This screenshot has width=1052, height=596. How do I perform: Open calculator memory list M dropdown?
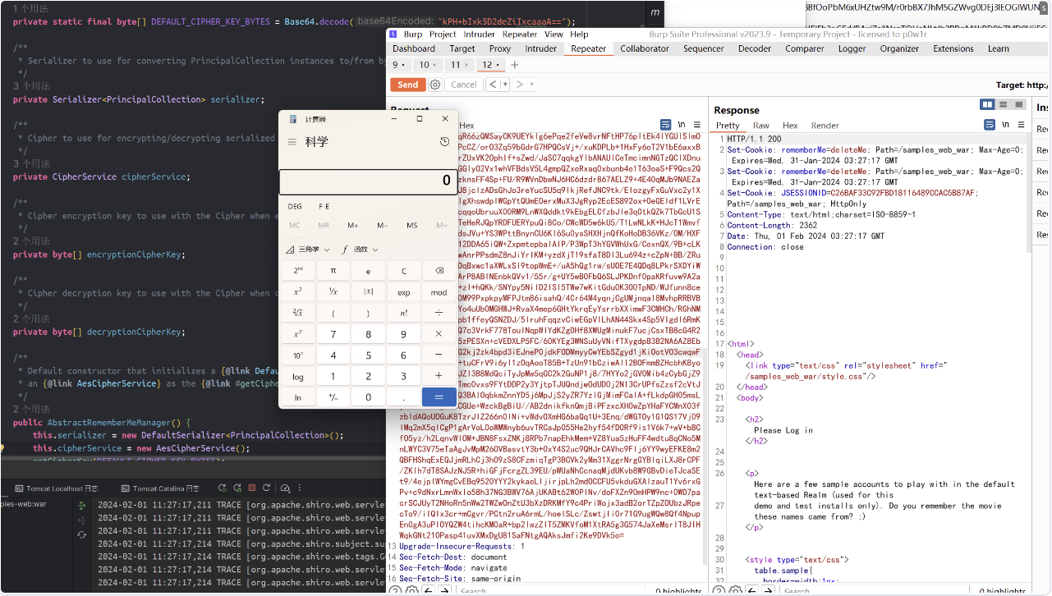(x=442, y=225)
